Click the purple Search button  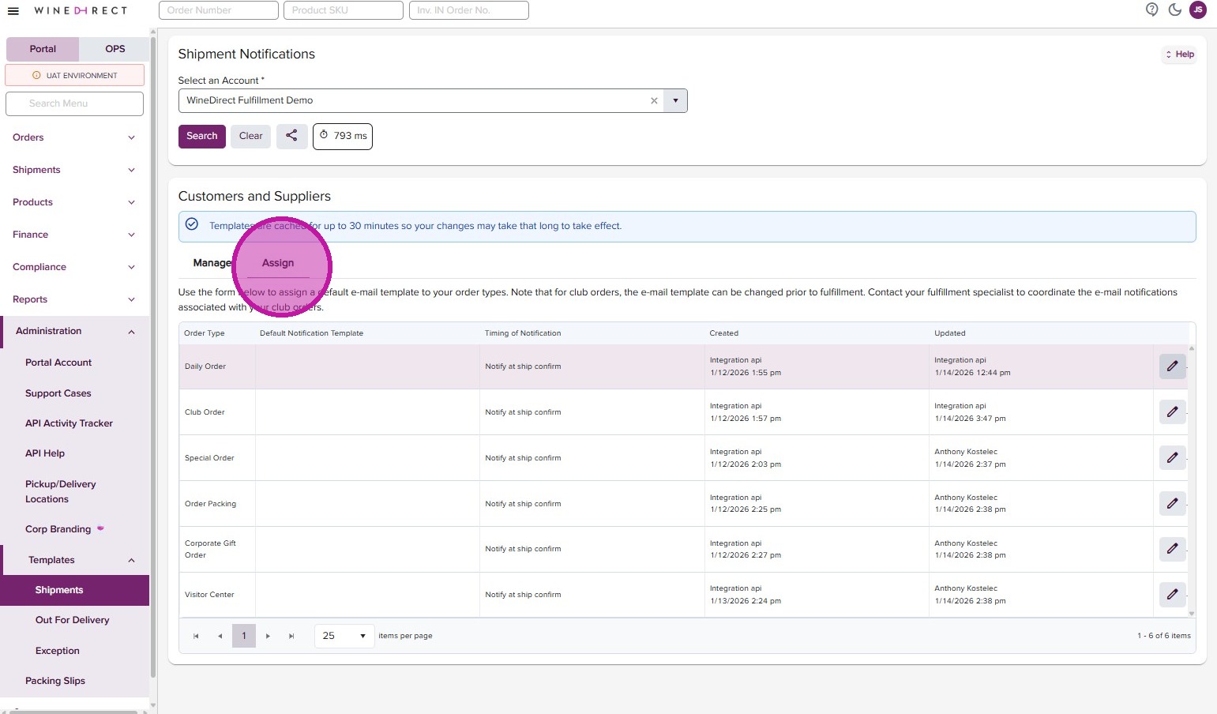(x=201, y=136)
